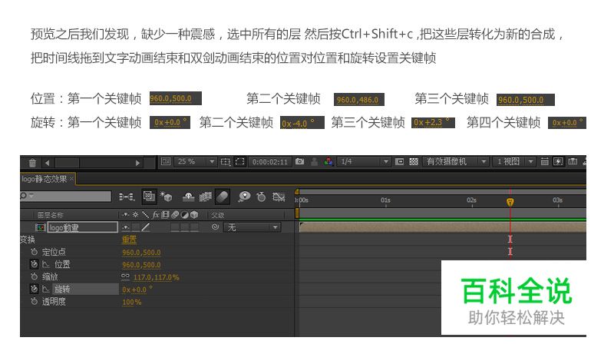The width and height of the screenshot is (614, 354).
Task: Toggle region of interest icon
Action: click(399, 161)
